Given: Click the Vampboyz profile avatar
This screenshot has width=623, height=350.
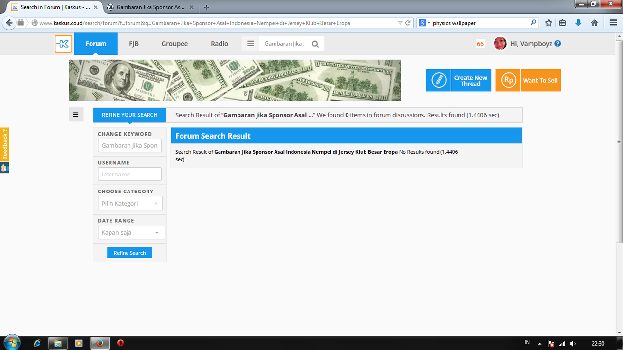Looking at the screenshot, I should click(x=500, y=43).
